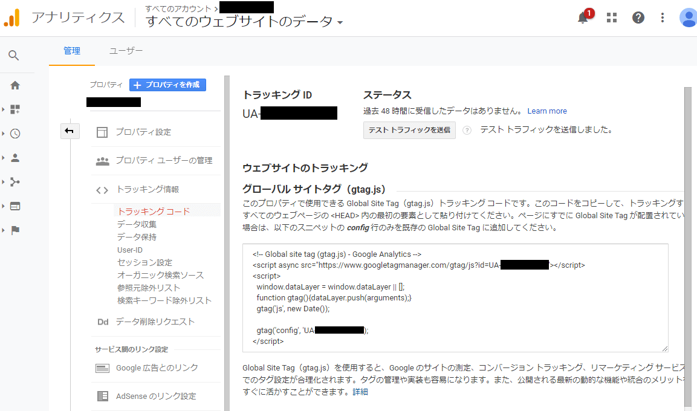Open the Audience person icon
The image size is (697, 411).
[x=15, y=158]
